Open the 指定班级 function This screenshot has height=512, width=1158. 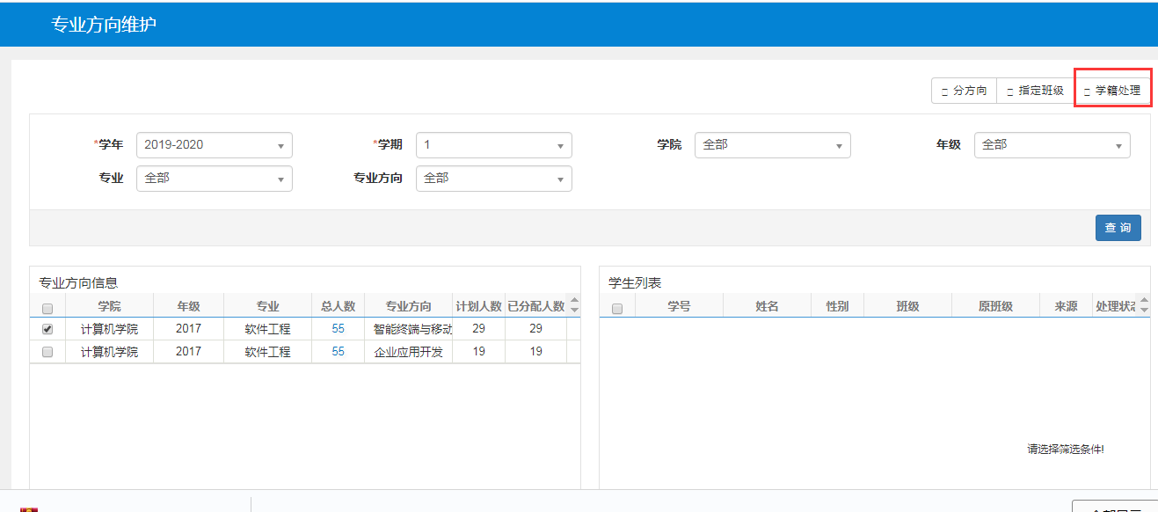(1035, 91)
